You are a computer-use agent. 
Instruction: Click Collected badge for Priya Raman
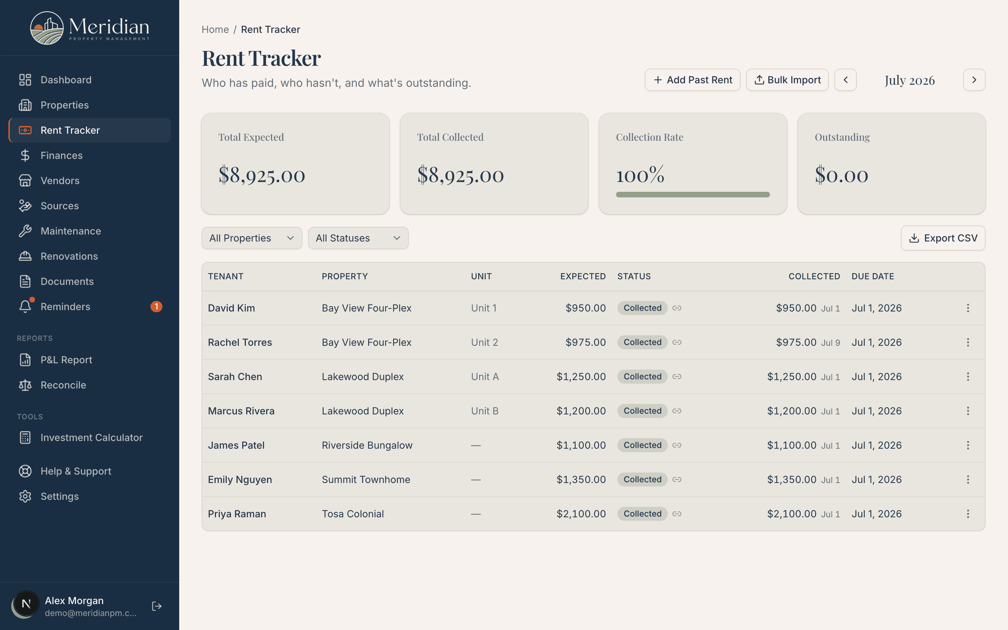pyautogui.click(x=642, y=514)
